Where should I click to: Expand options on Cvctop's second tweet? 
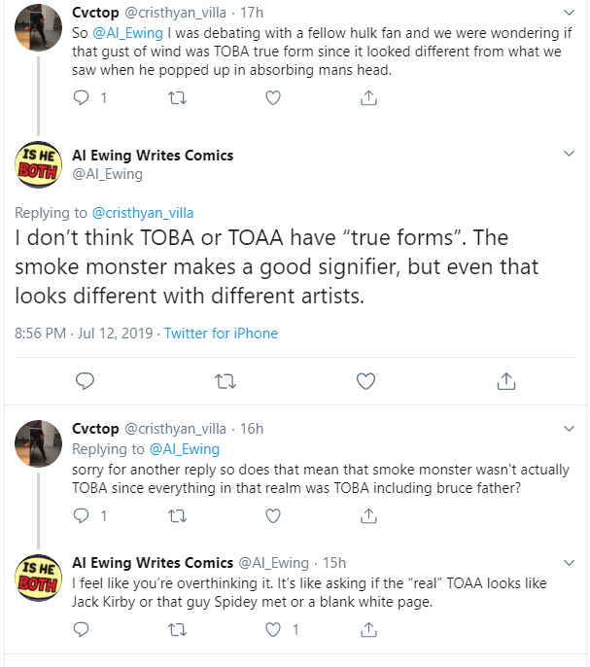[x=571, y=429]
